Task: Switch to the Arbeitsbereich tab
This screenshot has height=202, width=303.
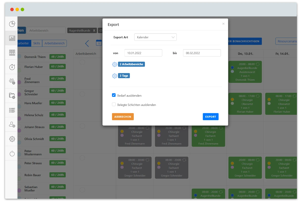Action: [x=54, y=43]
